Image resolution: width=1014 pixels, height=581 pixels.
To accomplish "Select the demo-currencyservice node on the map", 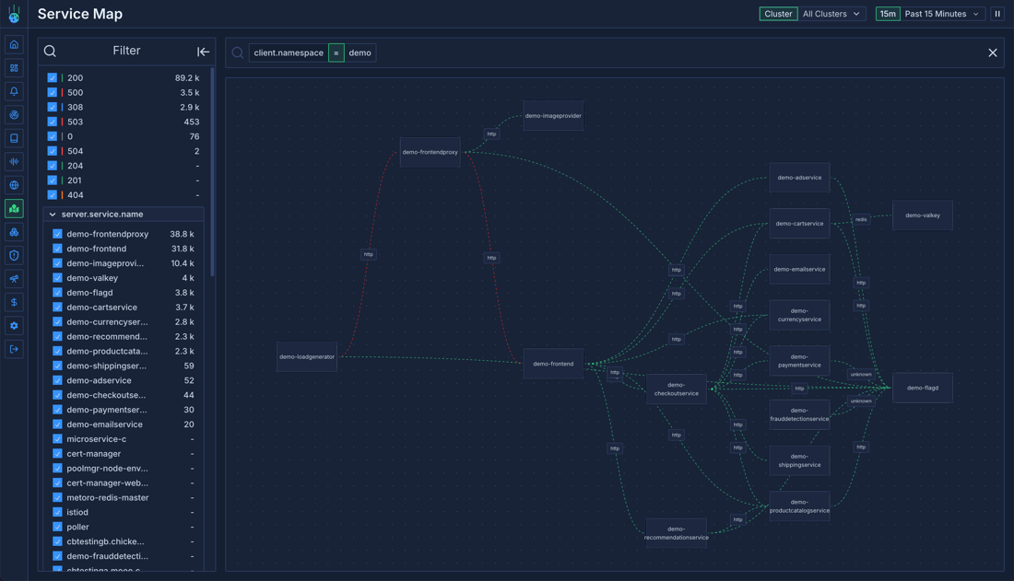I will 799,316.
